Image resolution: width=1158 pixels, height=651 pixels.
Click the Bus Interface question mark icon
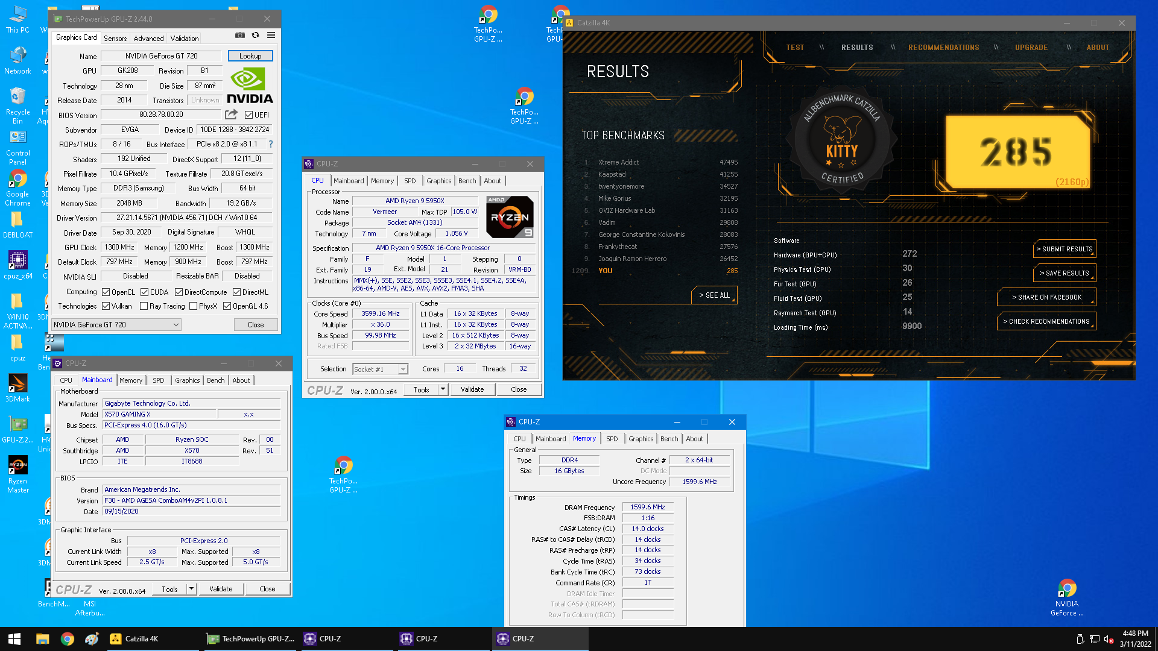tap(271, 144)
